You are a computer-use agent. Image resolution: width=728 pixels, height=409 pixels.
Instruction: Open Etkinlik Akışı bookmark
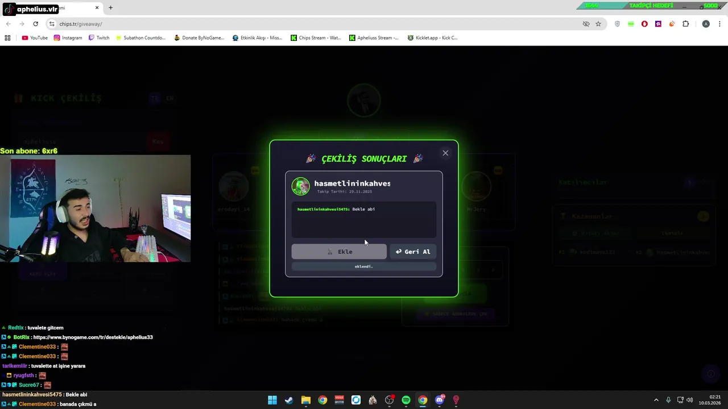coord(257,38)
